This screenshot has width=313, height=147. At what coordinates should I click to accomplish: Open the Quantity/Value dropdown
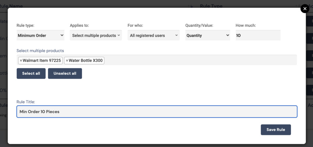pyautogui.click(x=208, y=35)
